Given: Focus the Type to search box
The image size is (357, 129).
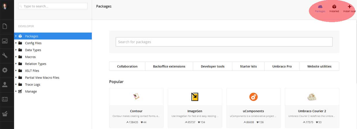Looking at the screenshot, I should (53, 6).
